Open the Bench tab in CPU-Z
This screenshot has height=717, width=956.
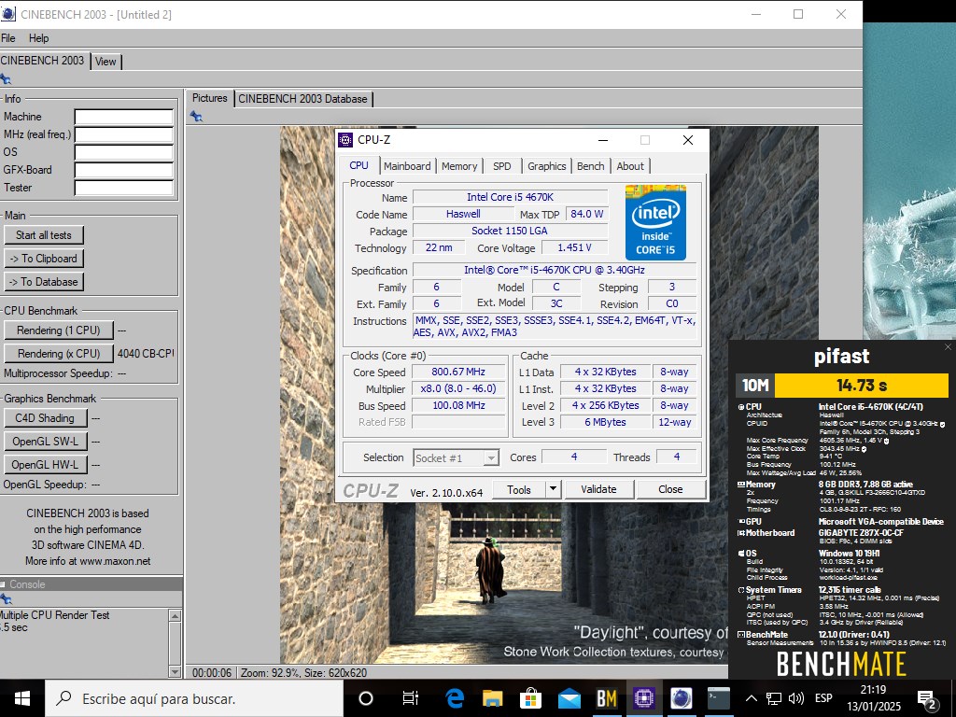tap(590, 166)
